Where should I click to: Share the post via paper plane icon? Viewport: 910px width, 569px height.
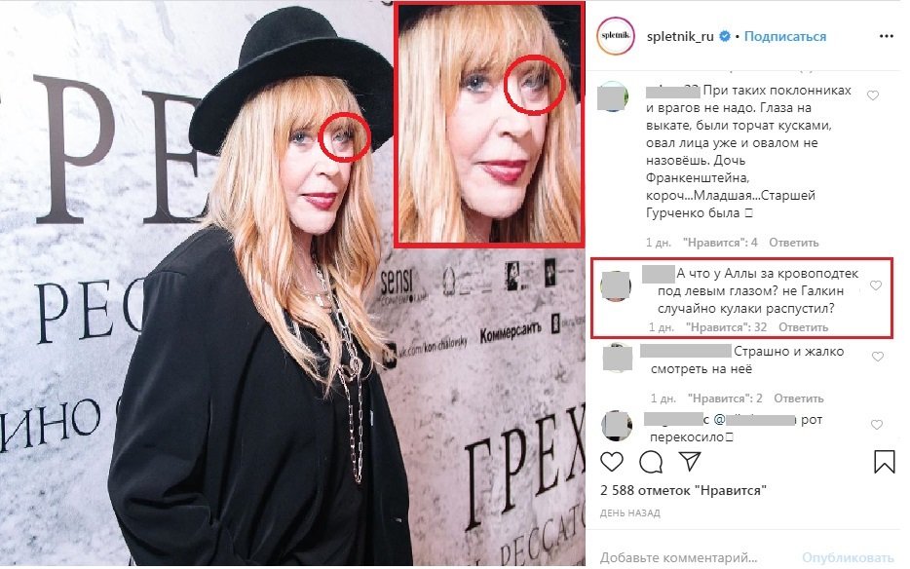[690, 462]
